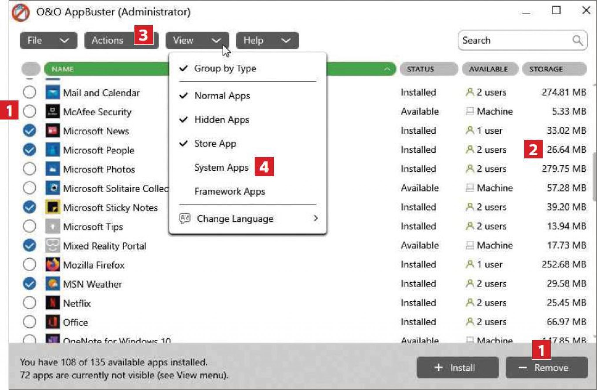Click the select-all header toggle

[x=31, y=69]
